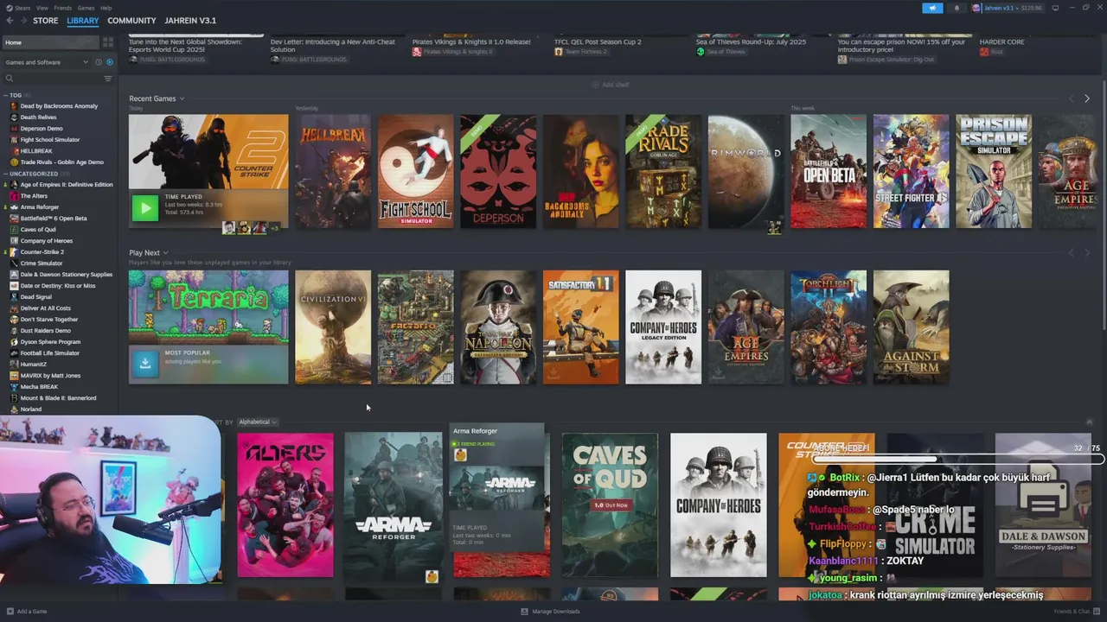Go back with the left arrow navigation icon
This screenshot has width=1107, height=622.
point(10,21)
